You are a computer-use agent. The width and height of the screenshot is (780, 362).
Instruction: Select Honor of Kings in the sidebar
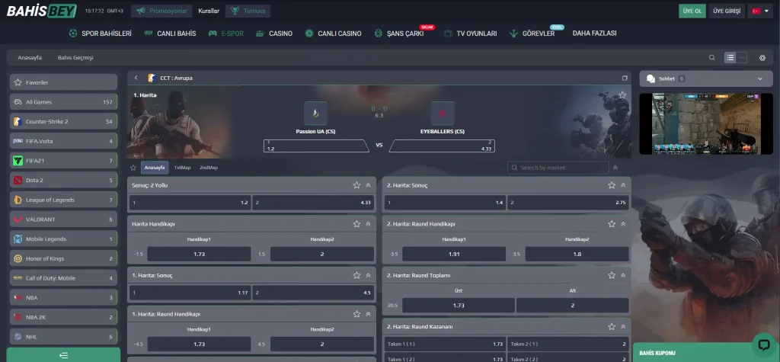64,258
